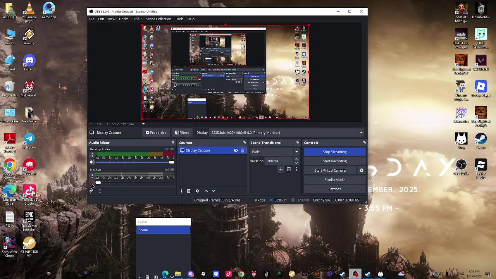The image size is (496, 279).
Task: Open the Help menu
Action: (191, 19)
